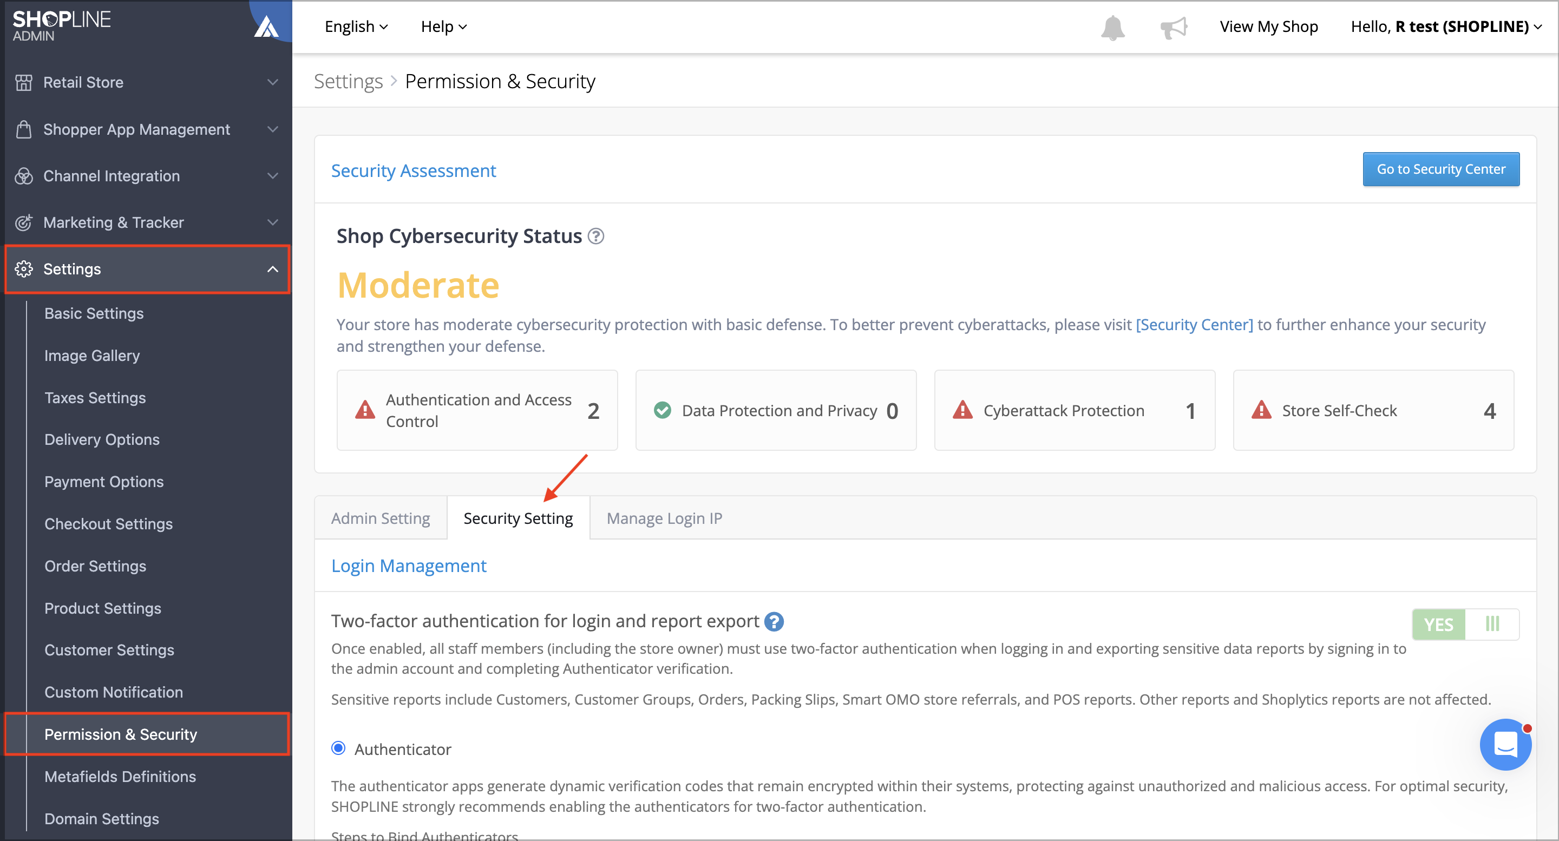1559x841 pixels.
Task: Open the Store Self-Check card
Action: pyautogui.click(x=1373, y=410)
